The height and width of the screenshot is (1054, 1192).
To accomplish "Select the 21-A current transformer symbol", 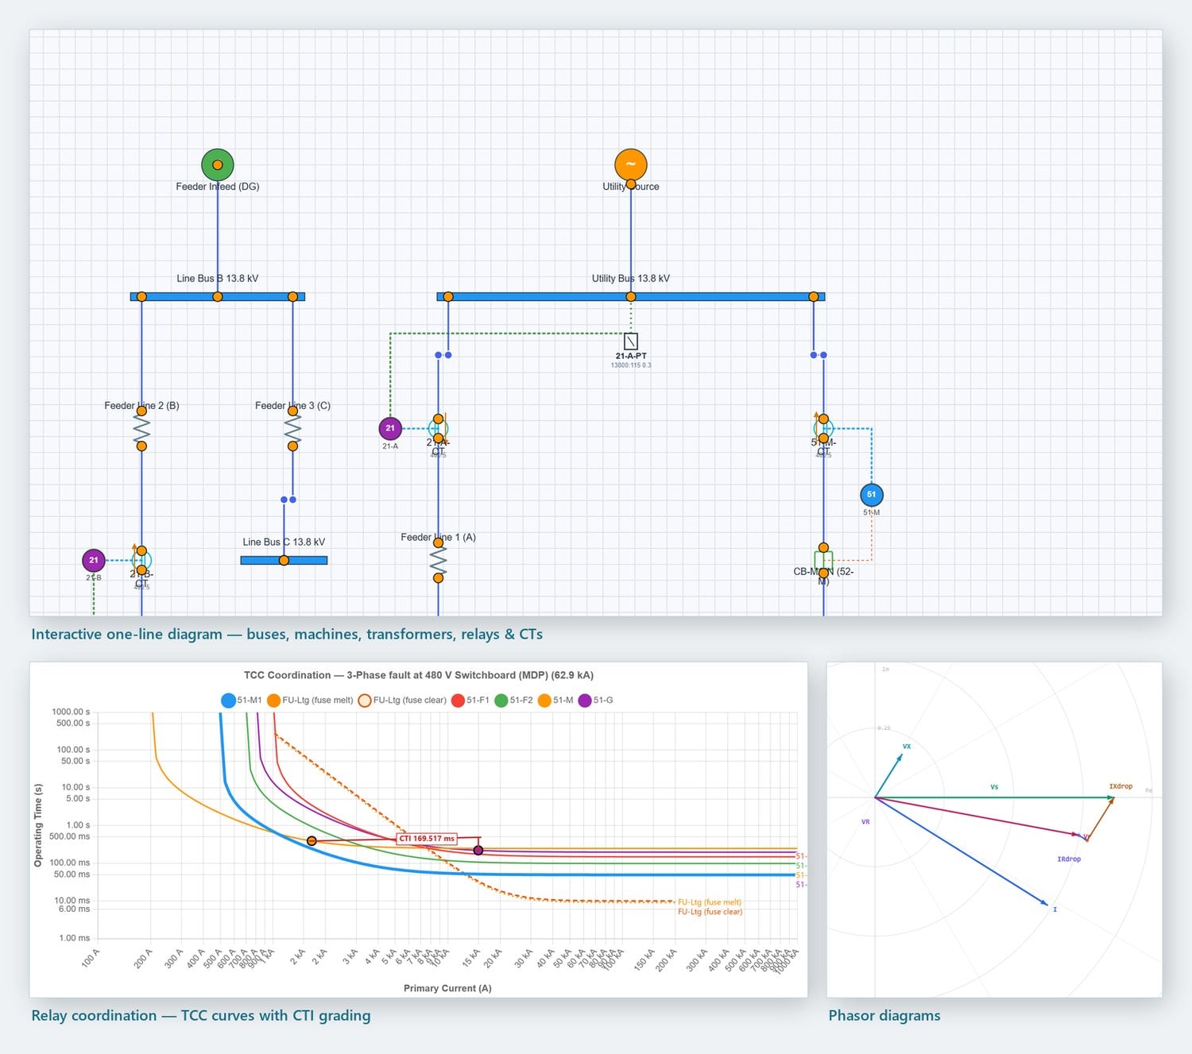I will point(438,428).
